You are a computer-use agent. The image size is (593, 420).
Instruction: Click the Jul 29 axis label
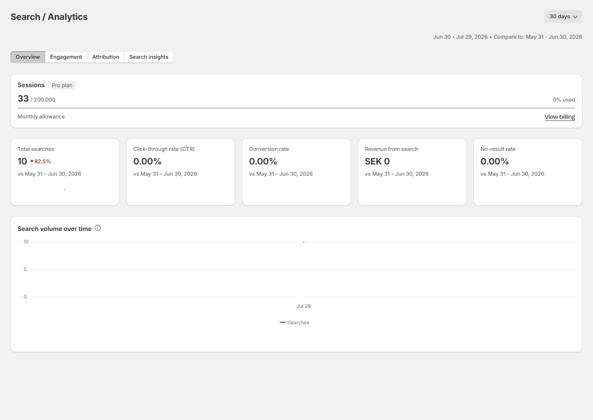point(303,306)
